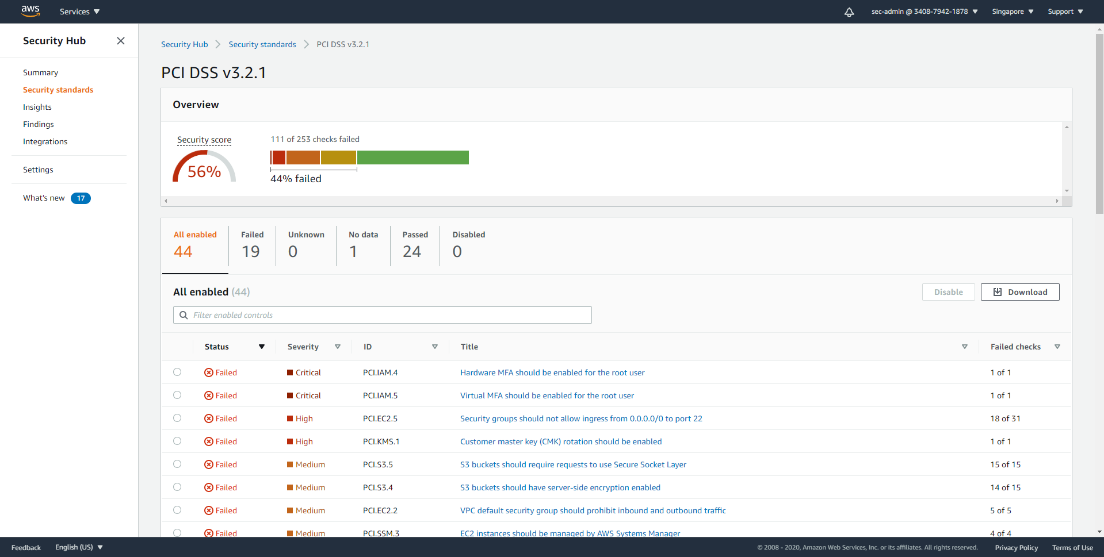
Task: Switch to the Disabled tab
Action: coord(468,245)
